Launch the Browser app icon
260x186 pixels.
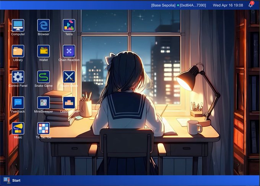(x=43, y=26)
